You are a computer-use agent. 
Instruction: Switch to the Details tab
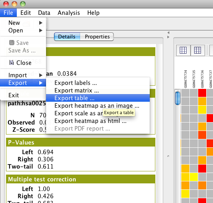pyautogui.click(x=67, y=37)
